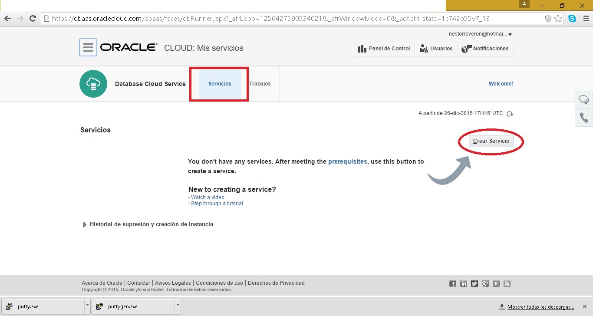Expand Historial de supresión y creación section
Image resolution: width=593 pixels, height=316 pixels.
[85, 224]
